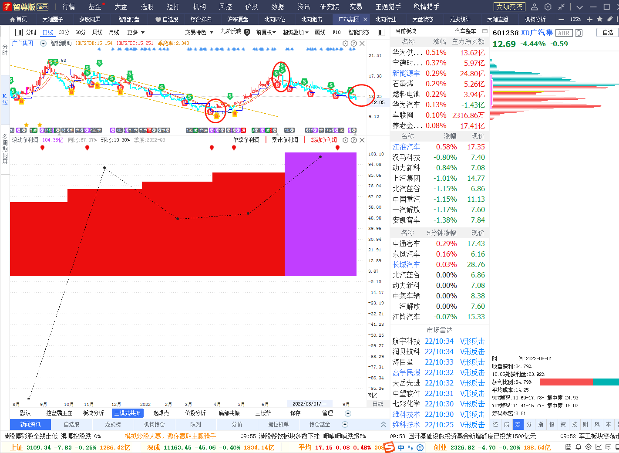Expand the round arrow next to 广汽集团 label

point(43,43)
